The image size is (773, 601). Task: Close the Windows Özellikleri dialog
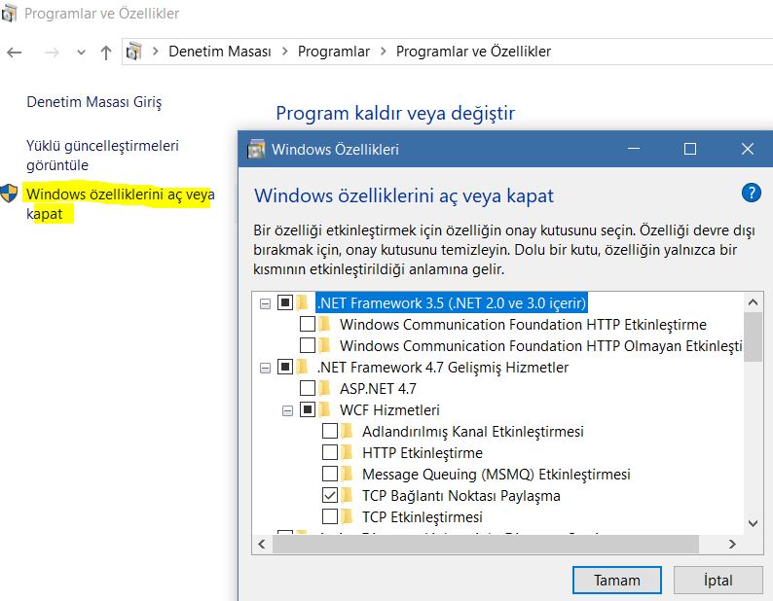[x=748, y=149]
